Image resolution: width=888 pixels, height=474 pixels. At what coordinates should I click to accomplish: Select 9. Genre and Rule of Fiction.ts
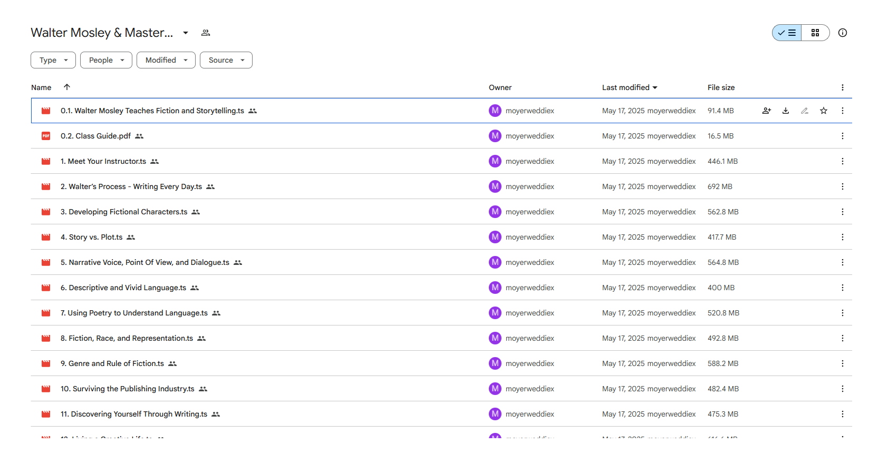[x=441, y=363]
